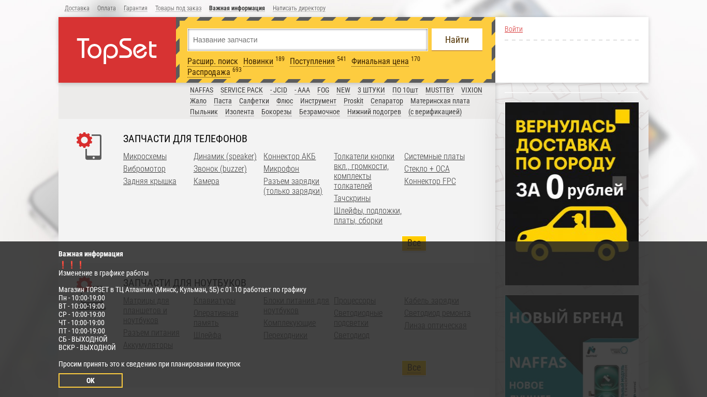This screenshot has height=397, width=707.
Task: Select the Салфетки tag
Action: (254, 101)
